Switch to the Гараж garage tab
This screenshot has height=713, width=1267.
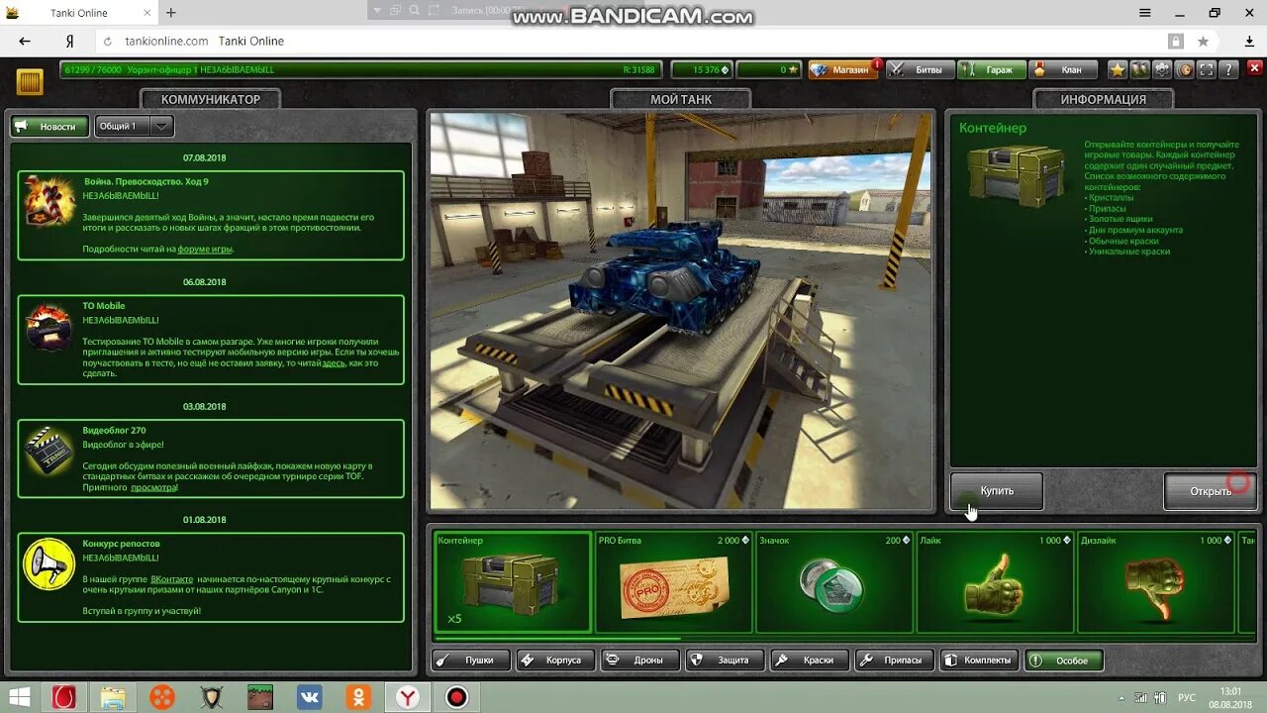[991, 70]
